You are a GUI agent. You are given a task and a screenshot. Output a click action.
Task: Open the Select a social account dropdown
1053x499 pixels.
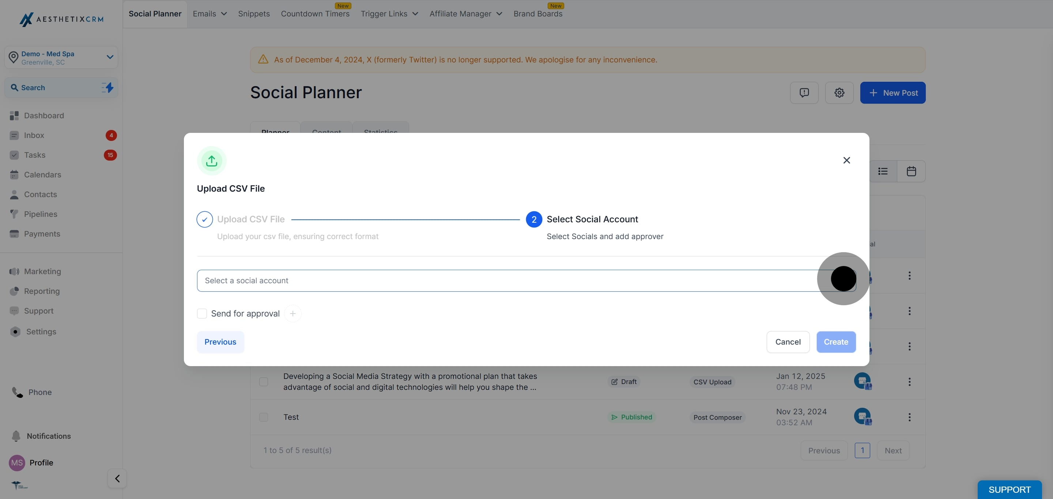click(526, 280)
